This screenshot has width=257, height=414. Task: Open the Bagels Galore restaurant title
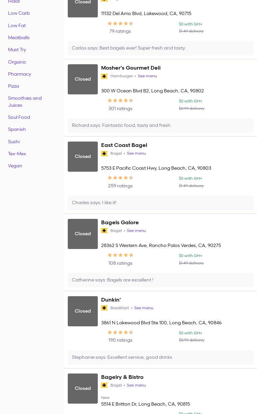tap(120, 223)
